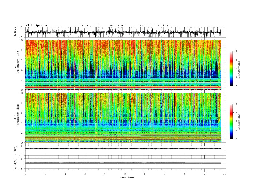Click the ch.3(V) axis label

[15, 151]
